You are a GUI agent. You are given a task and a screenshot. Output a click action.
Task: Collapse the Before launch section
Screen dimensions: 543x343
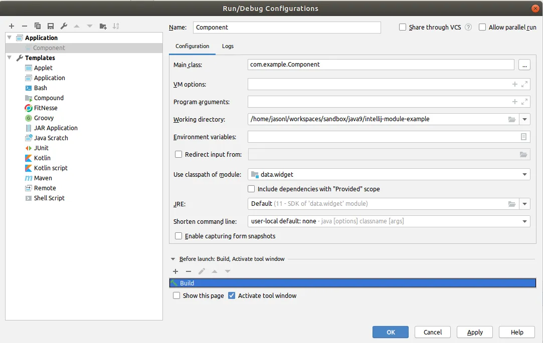pos(173,259)
